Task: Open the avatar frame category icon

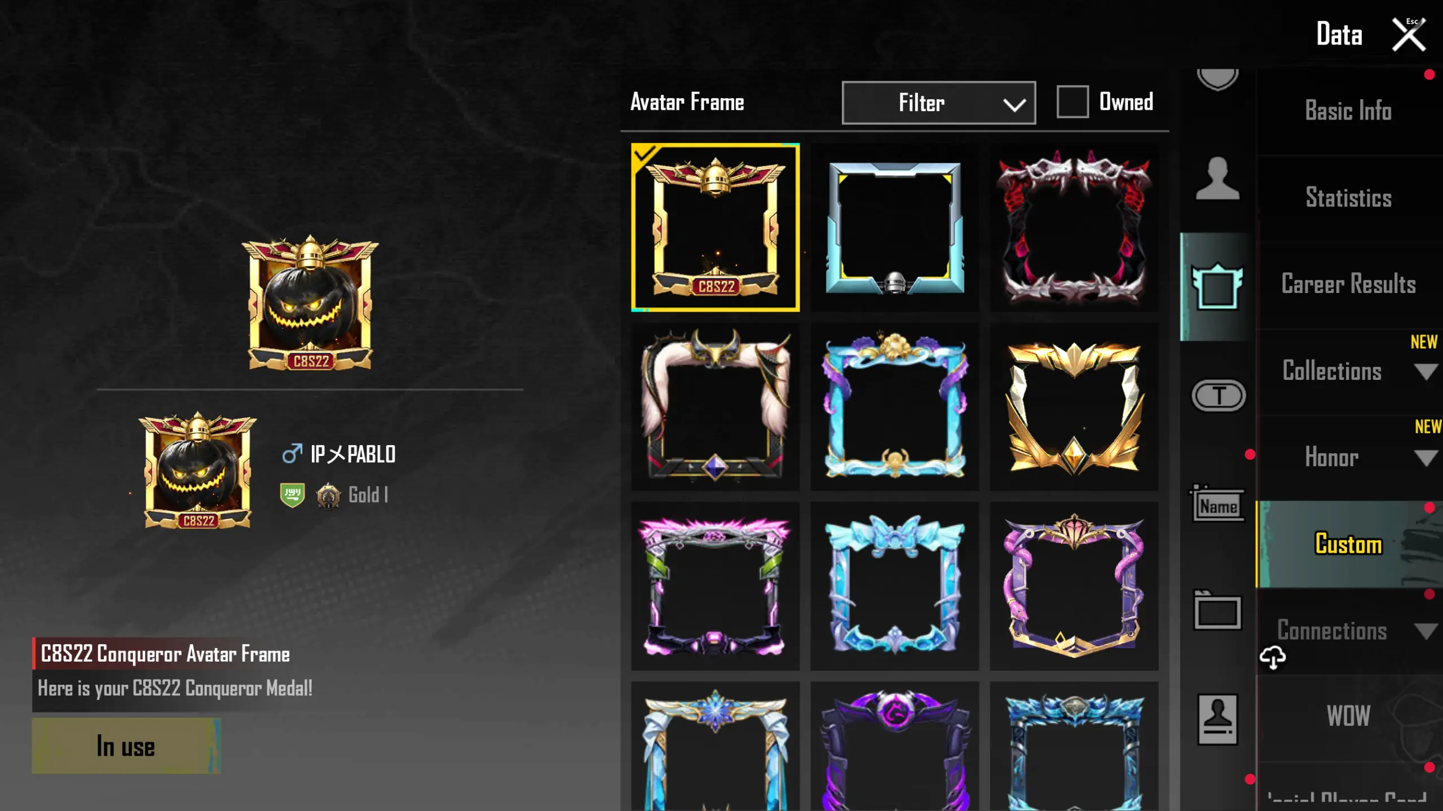Action: click(1217, 286)
